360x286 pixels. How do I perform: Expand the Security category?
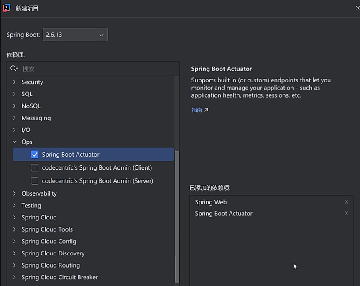[x=15, y=82]
